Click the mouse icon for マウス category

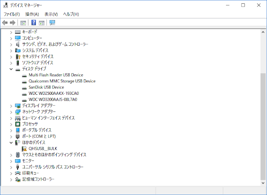click(18, 155)
